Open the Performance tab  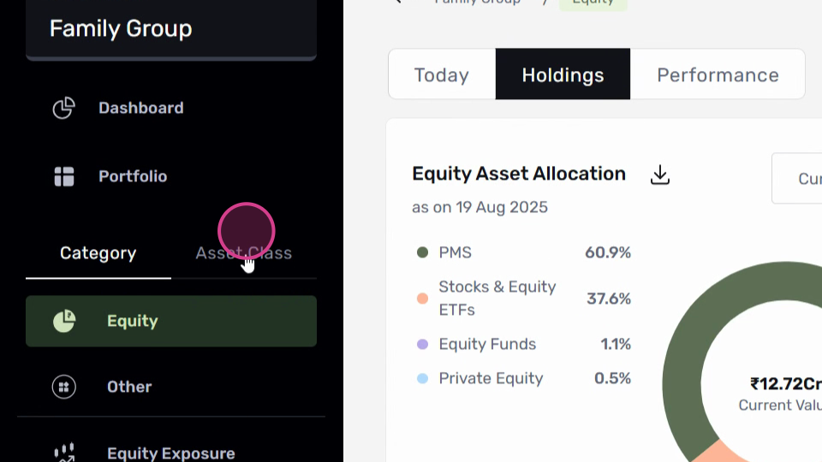click(718, 74)
